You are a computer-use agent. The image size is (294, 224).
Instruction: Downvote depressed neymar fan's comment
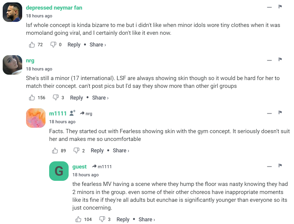click(x=53, y=45)
